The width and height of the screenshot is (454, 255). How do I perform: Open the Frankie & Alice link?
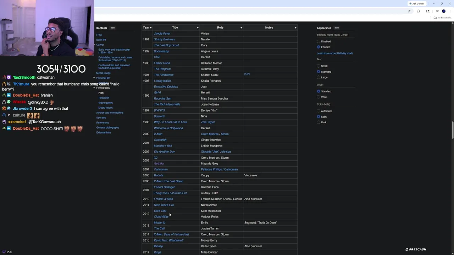pos(164,199)
